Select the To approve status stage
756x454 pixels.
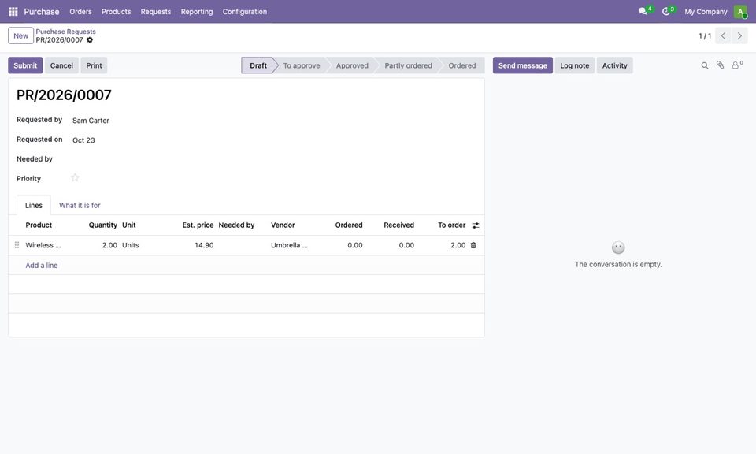click(302, 65)
